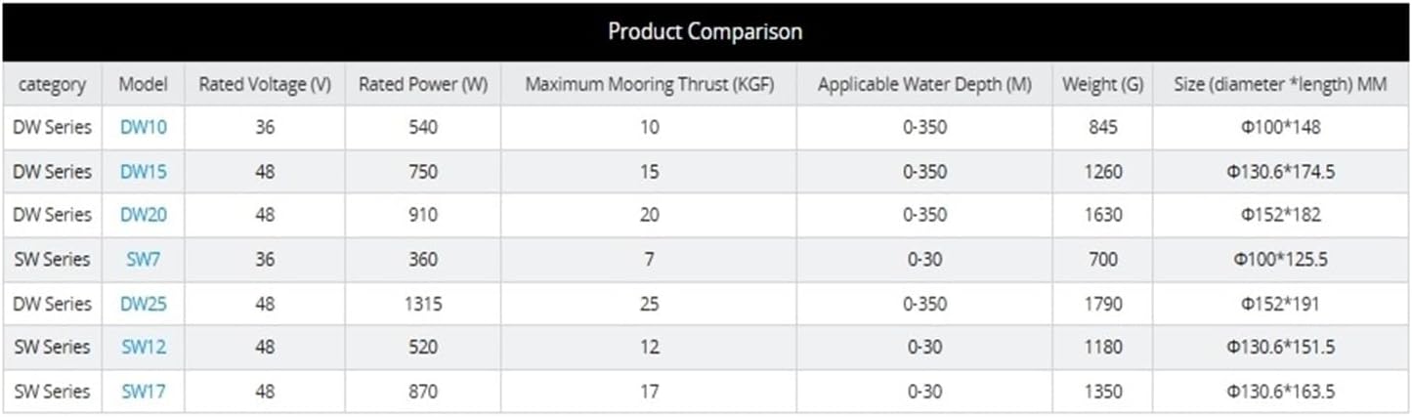Select the Φ100*148 size cell
1412x417 pixels.
pyautogui.click(x=1280, y=127)
